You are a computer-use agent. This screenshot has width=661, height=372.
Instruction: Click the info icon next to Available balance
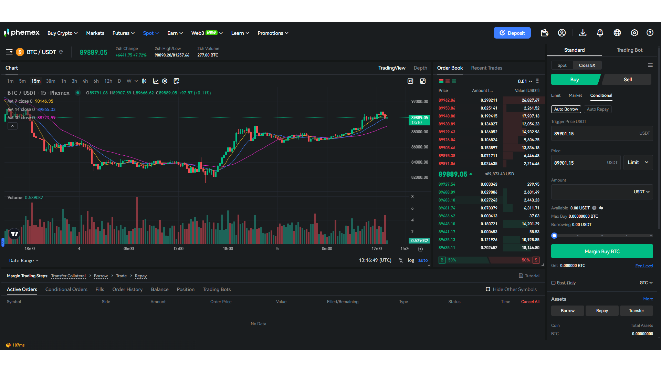coord(594,208)
